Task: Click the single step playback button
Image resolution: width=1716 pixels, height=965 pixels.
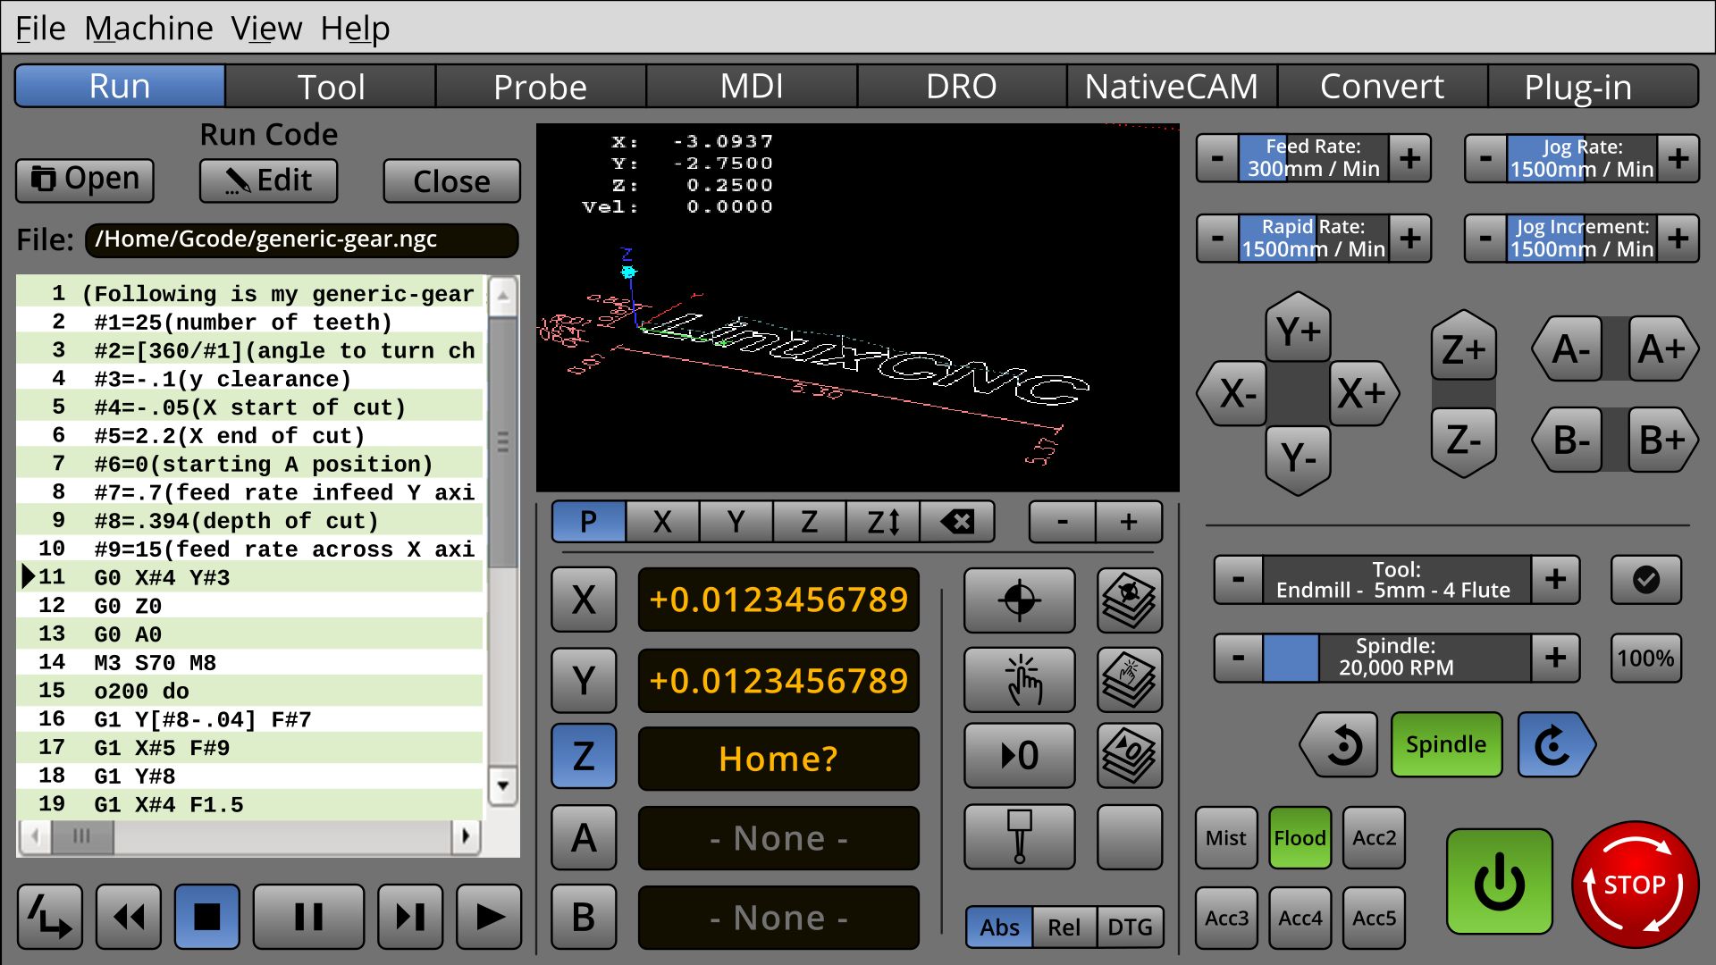Action: point(410,917)
